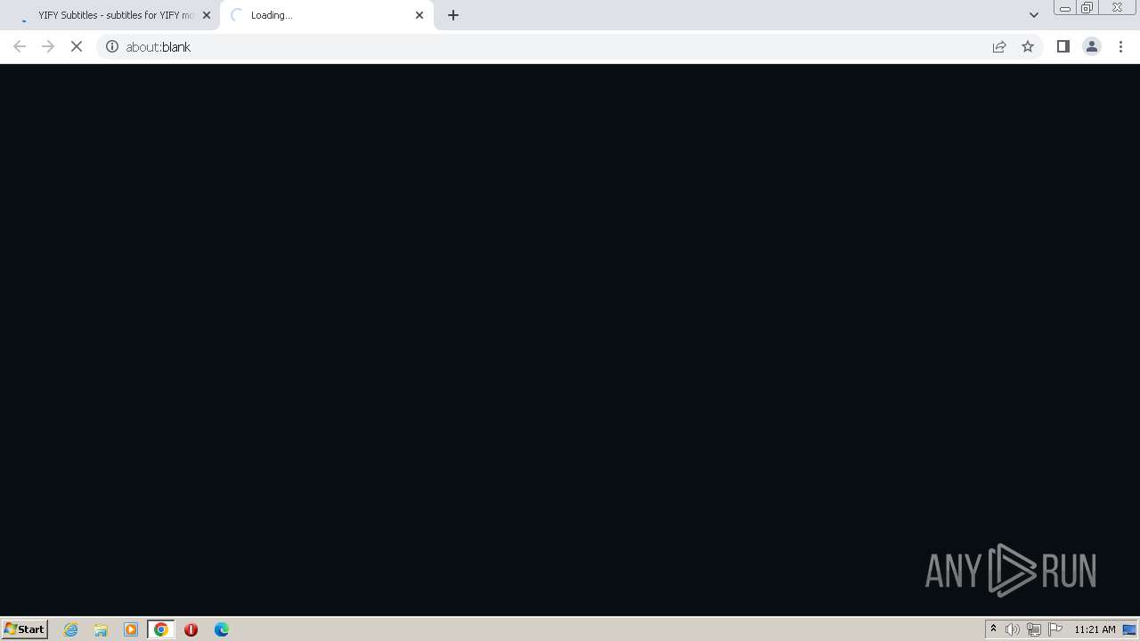1140x641 pixels.
Task: Open File Explorer from taskbar
Action: [101, 629]
